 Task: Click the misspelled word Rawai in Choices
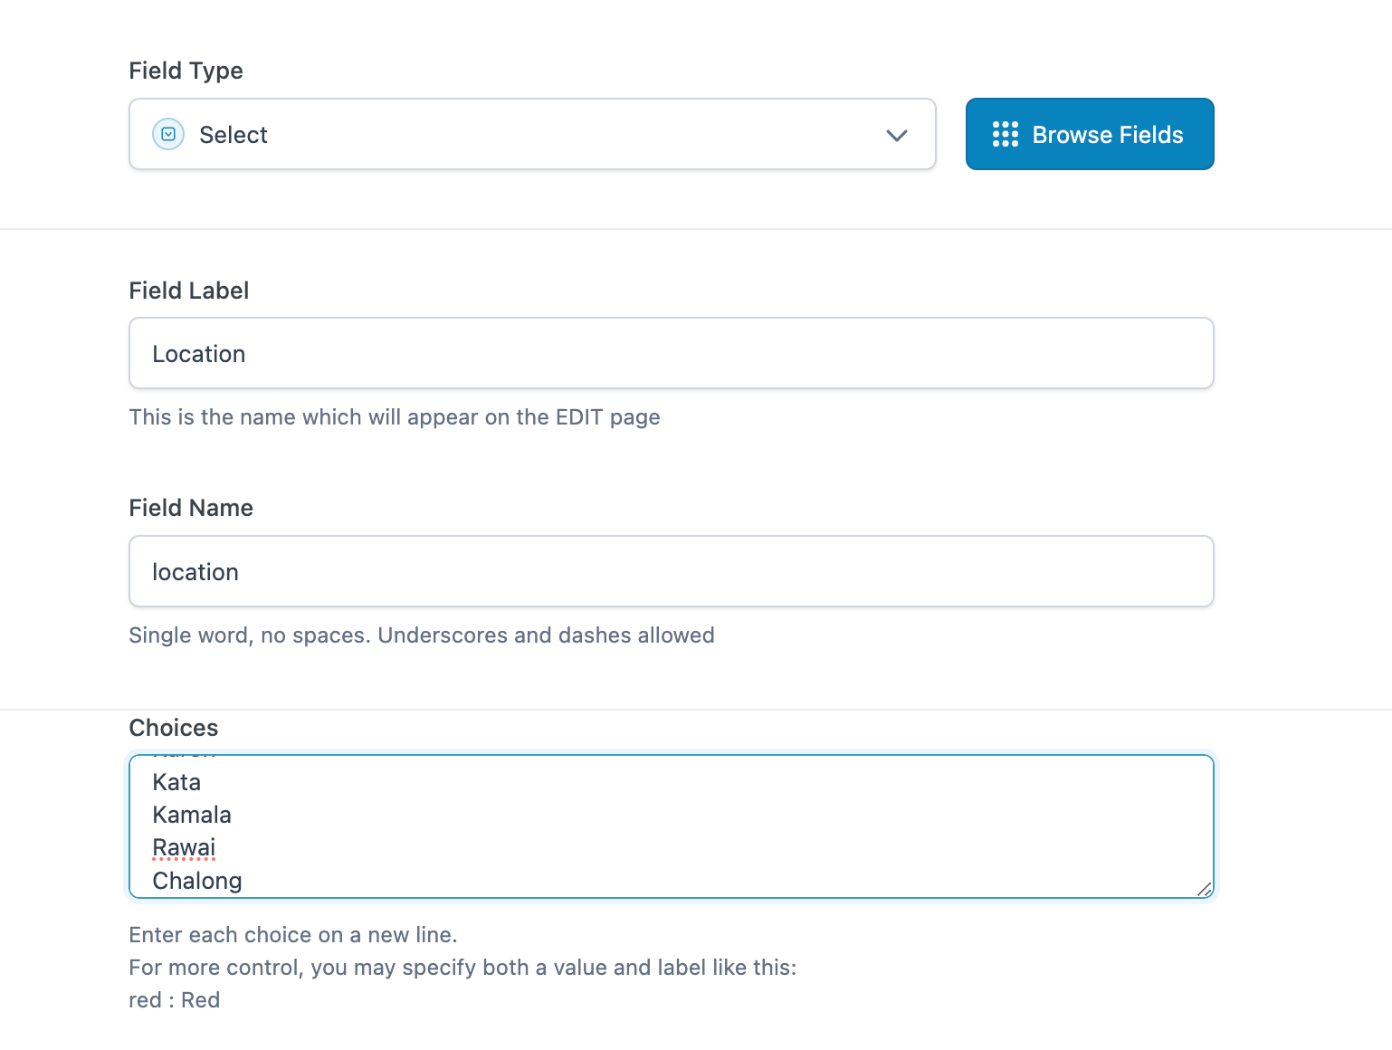184,847
